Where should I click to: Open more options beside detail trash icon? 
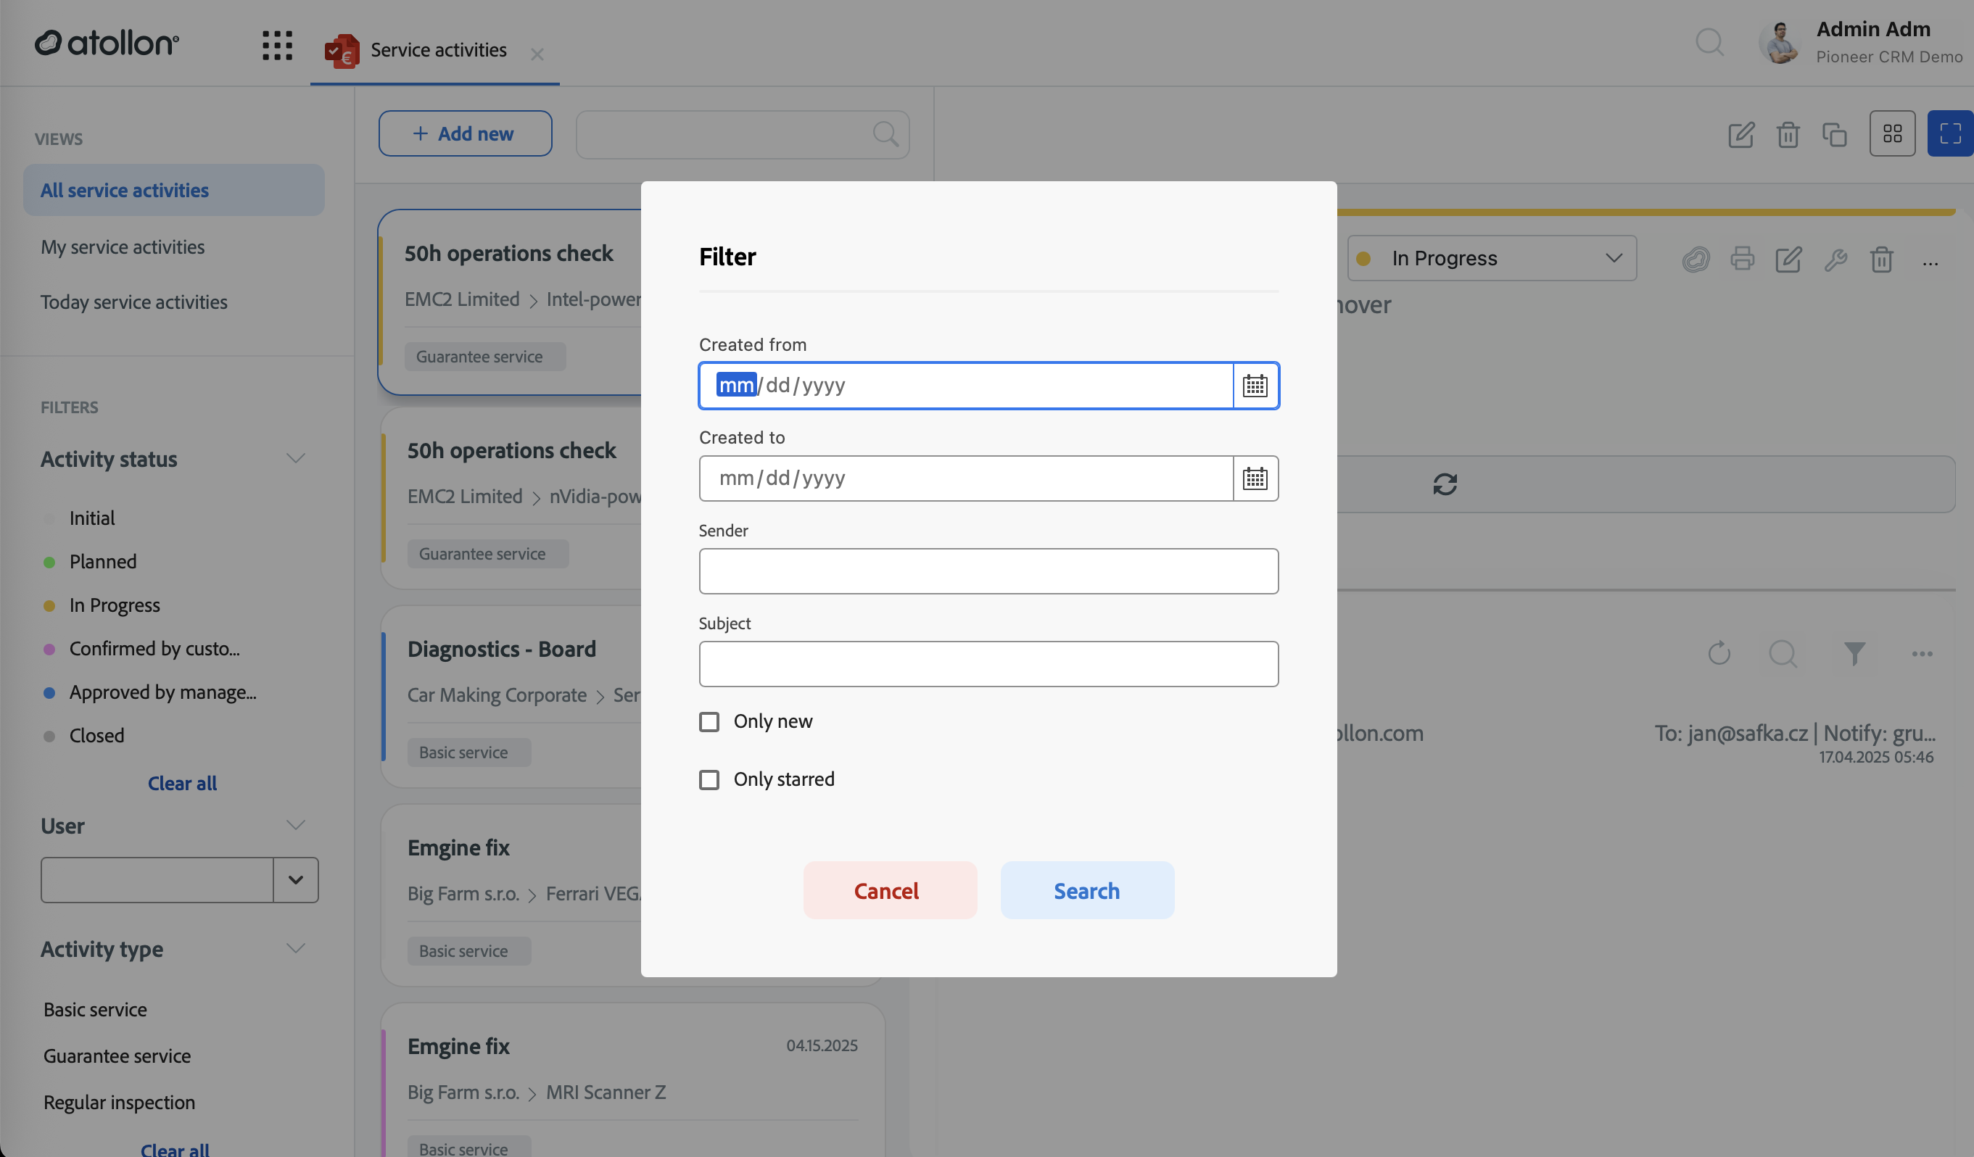point(1930,263)
